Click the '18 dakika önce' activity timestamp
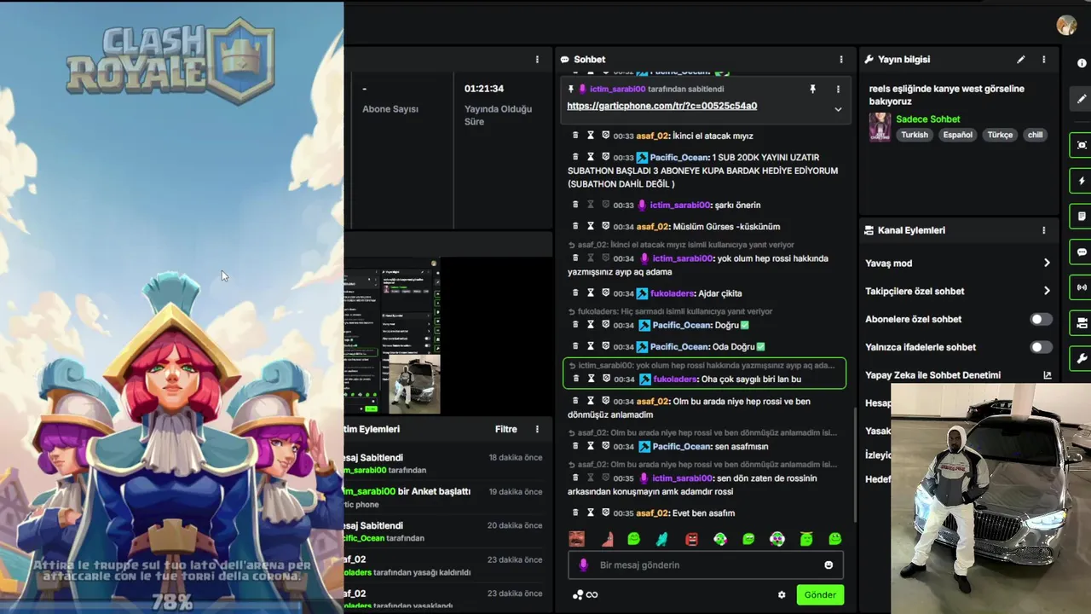 point(516,458)
